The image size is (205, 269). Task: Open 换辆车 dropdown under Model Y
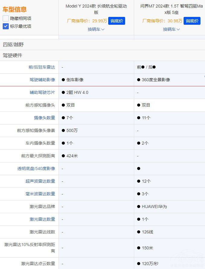[96, 29]
